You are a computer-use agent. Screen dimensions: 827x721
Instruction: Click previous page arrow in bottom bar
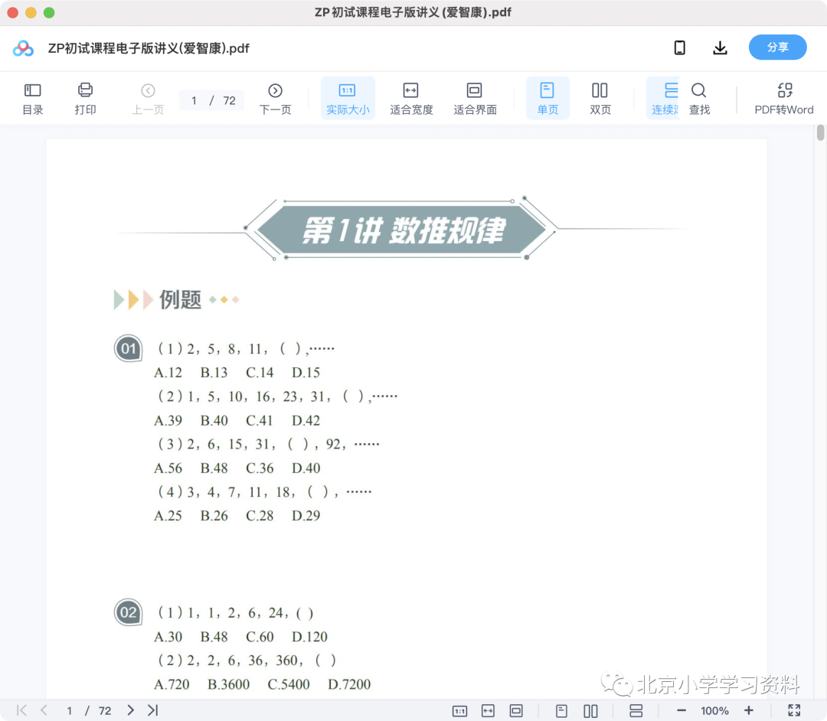point(44,710)
